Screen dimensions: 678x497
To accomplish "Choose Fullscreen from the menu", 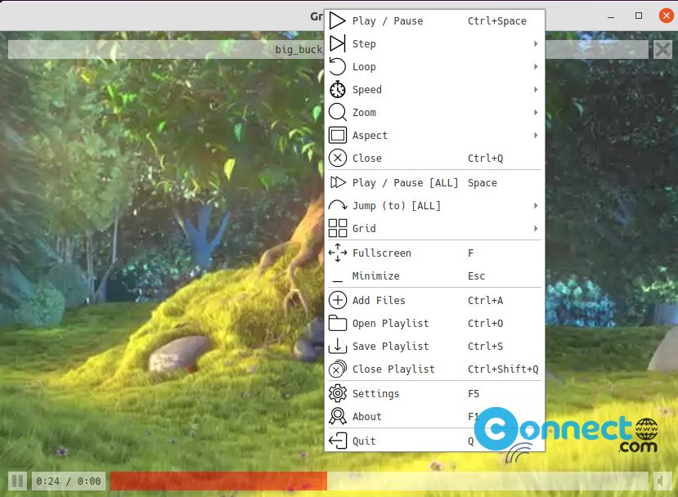I will pyautogui.click(x=434, y=253).
